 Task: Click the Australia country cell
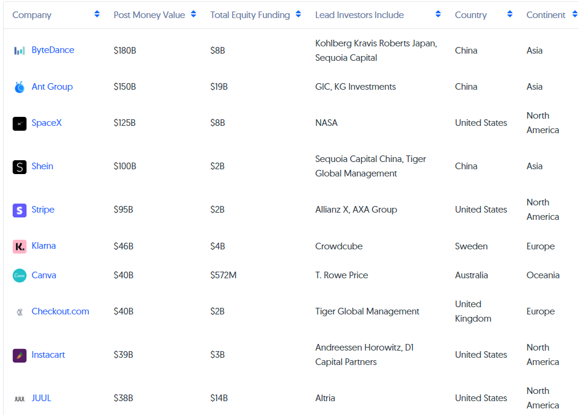point(471,275)
